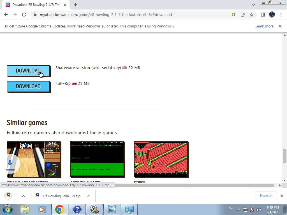
Task: Show hidden system tray icons
Action: click(x=238, y=210)
